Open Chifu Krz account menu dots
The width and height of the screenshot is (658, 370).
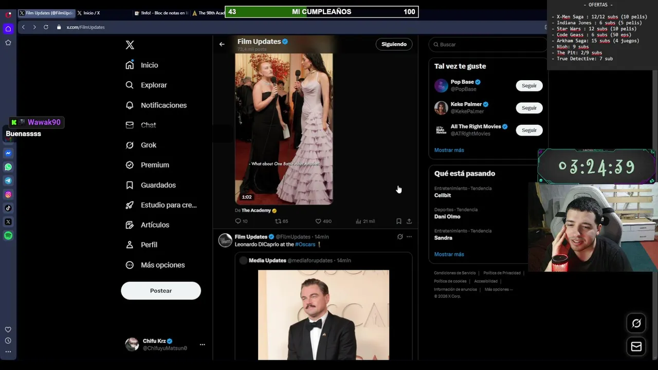pyautogui.click(x=202, y=344)
